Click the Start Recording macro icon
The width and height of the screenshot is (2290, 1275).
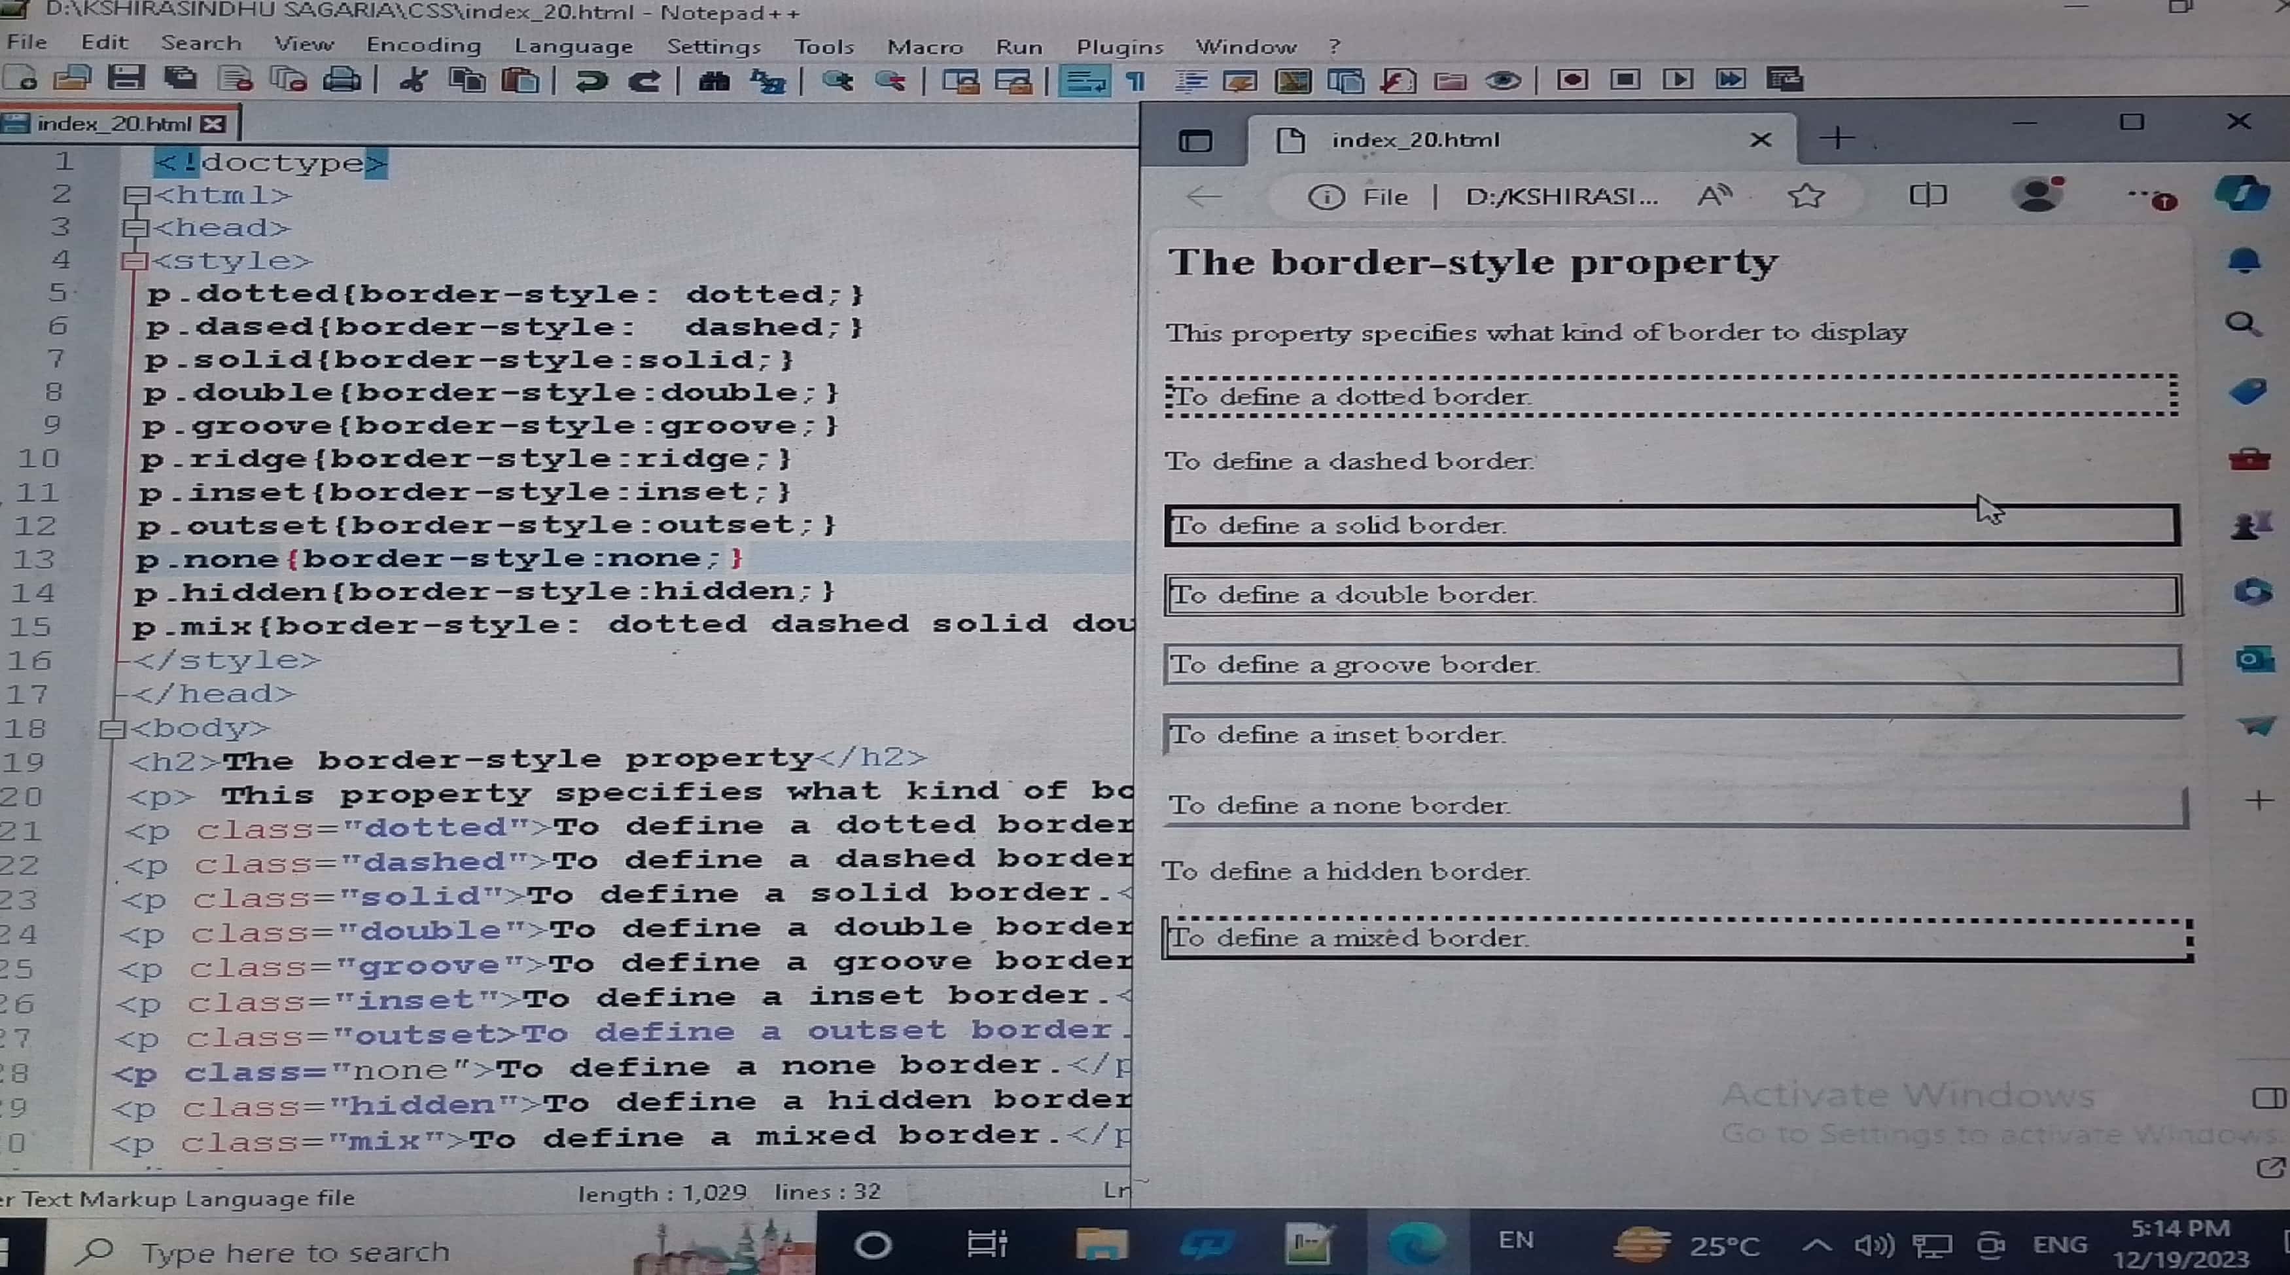[1572, 80]
